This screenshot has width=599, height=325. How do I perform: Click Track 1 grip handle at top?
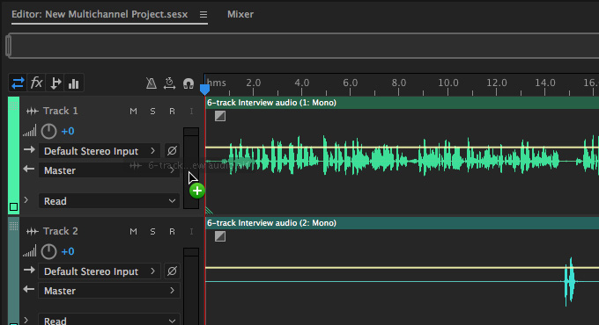click(14, 105)
